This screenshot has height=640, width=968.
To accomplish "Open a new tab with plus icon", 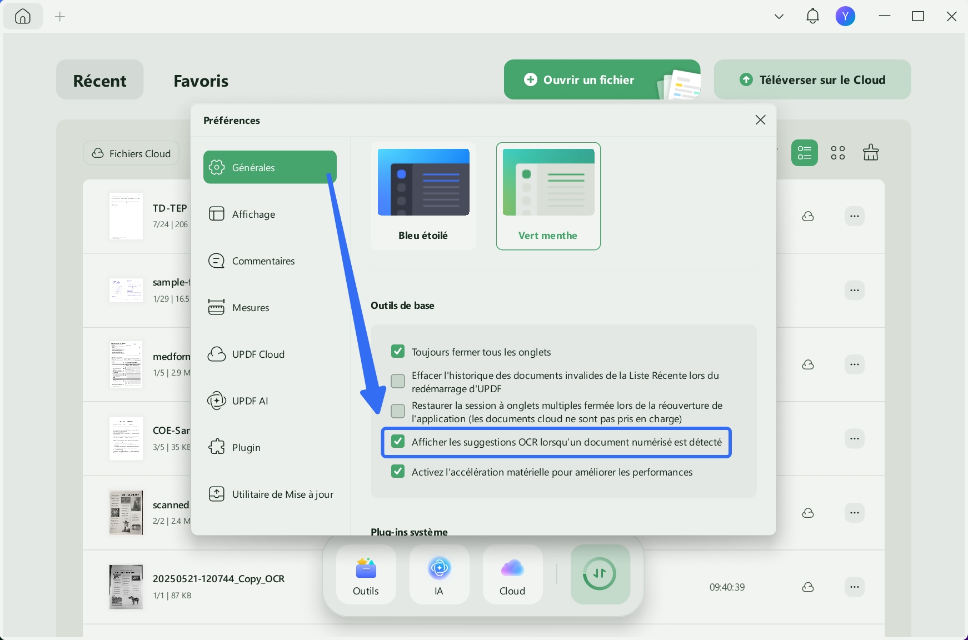I will point(60,17).
